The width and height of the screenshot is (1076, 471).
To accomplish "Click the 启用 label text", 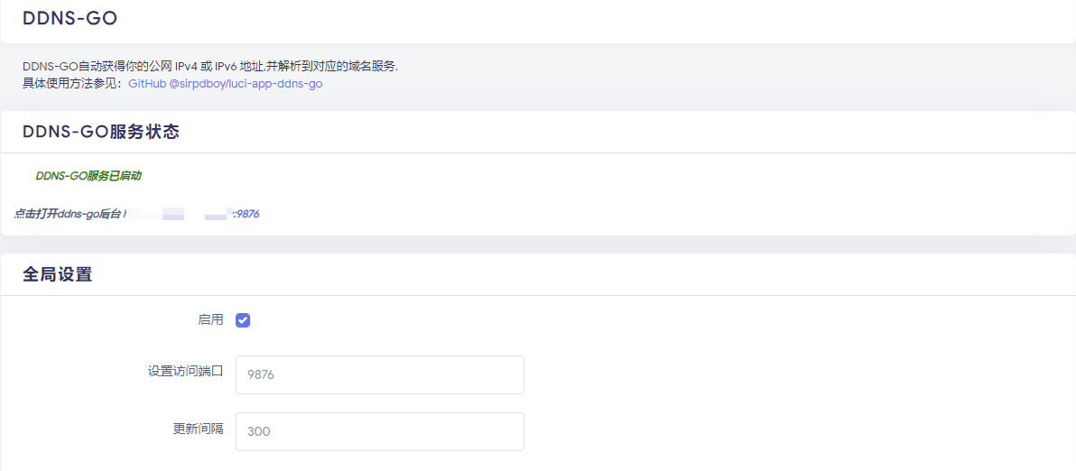I will coord(210,319).
